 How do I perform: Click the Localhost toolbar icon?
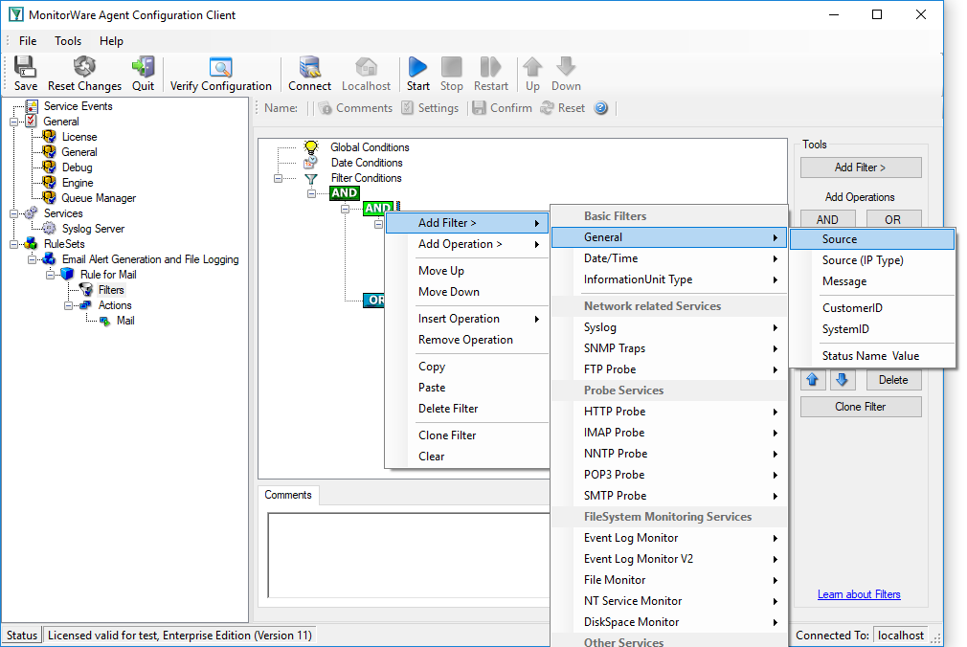pos(366,67)
